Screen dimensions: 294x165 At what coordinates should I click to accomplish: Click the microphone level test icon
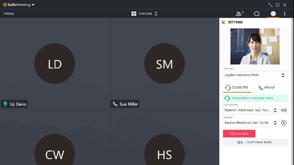tap(283, 110)
